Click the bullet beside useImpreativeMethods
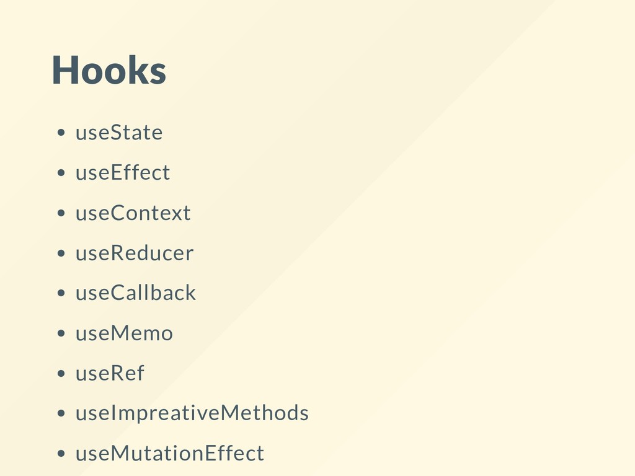The width and height of the screenshot is (635, 476). pos(61,413)
